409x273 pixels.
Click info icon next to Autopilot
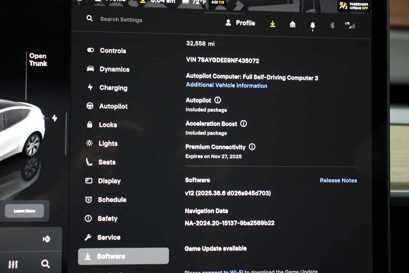point(217,100)
